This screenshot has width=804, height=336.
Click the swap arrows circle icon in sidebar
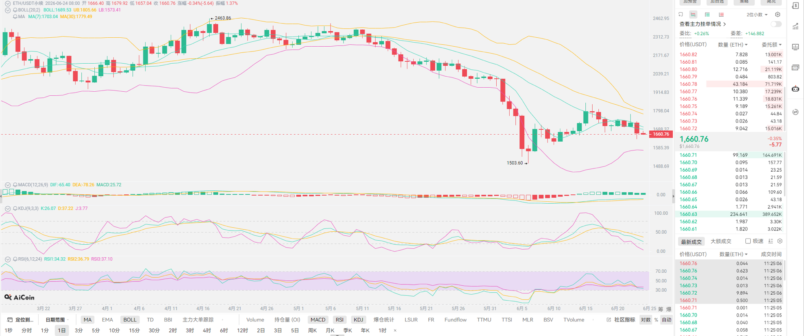pyautogui.click(x=795, y=112)
